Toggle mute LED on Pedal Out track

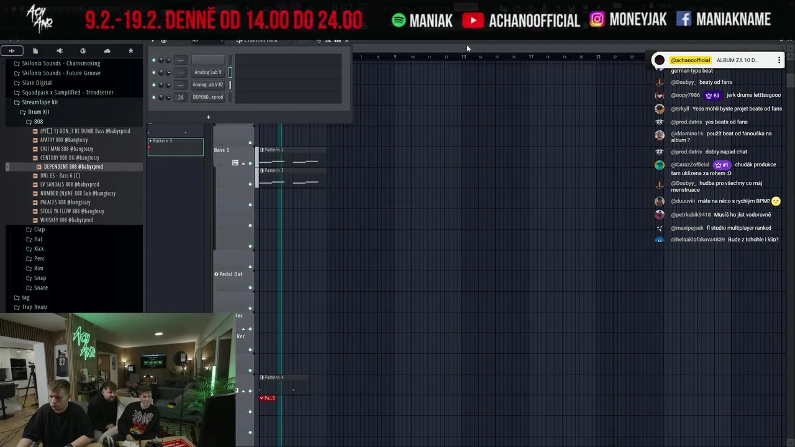pos(250,287)
